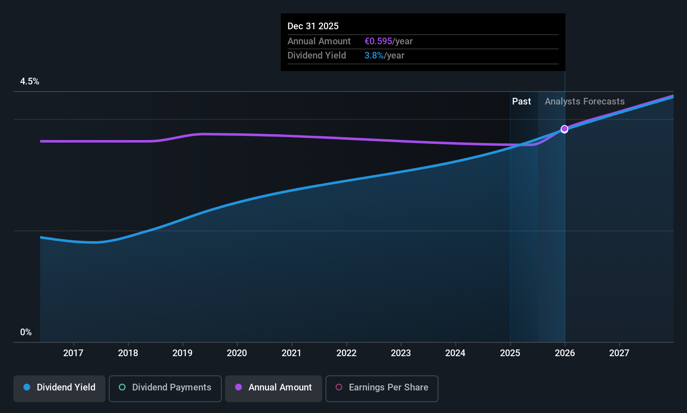Click the 2027 x-axis label
This screenshot has height=413, width=687.
(619, 353)
